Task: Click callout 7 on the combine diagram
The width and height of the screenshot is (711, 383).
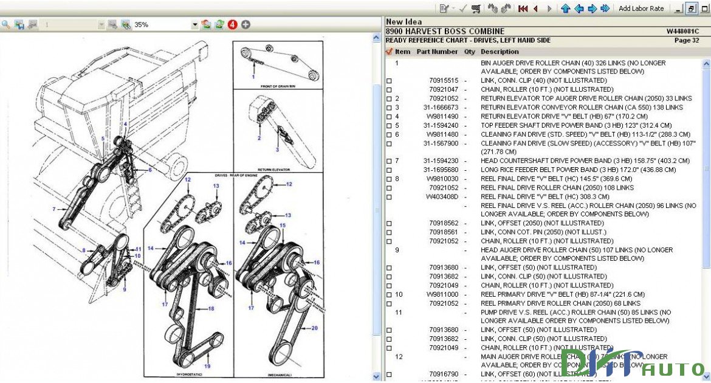Action: [54, 209]
